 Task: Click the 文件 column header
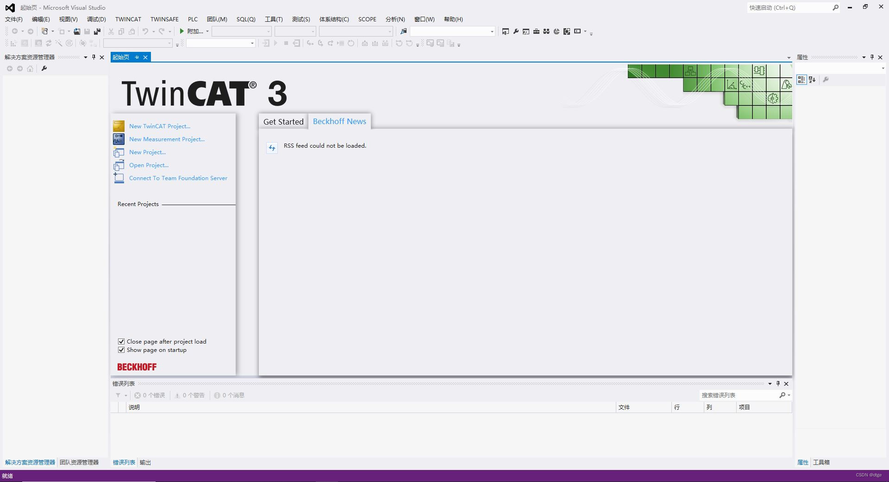pyautogui.click(x=644, y=407)
